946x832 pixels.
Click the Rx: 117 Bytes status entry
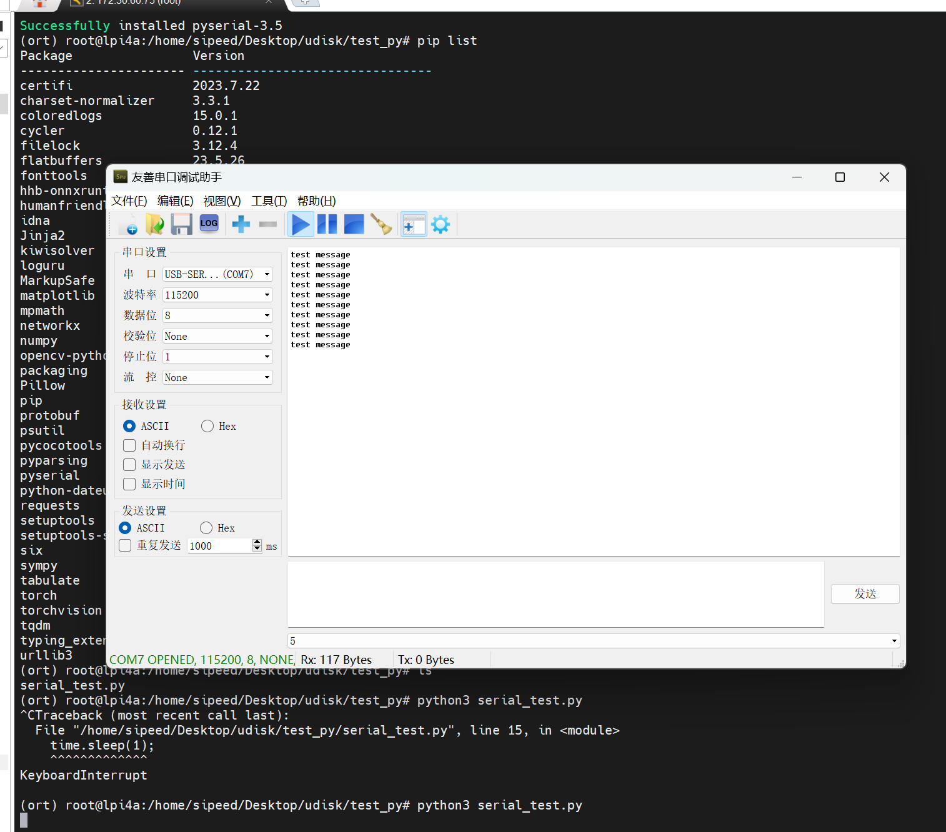click(336, 660)
